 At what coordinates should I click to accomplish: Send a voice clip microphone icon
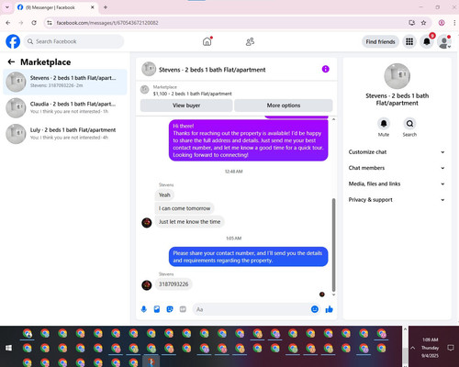click(144, 309)
